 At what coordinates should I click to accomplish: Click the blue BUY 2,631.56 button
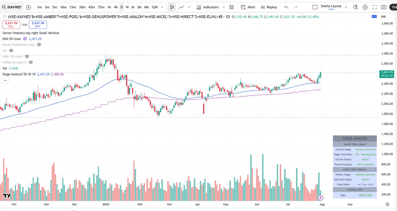coord(38,24)
